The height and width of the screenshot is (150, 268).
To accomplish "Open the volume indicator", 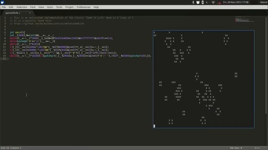I will [x=207, y=2].
